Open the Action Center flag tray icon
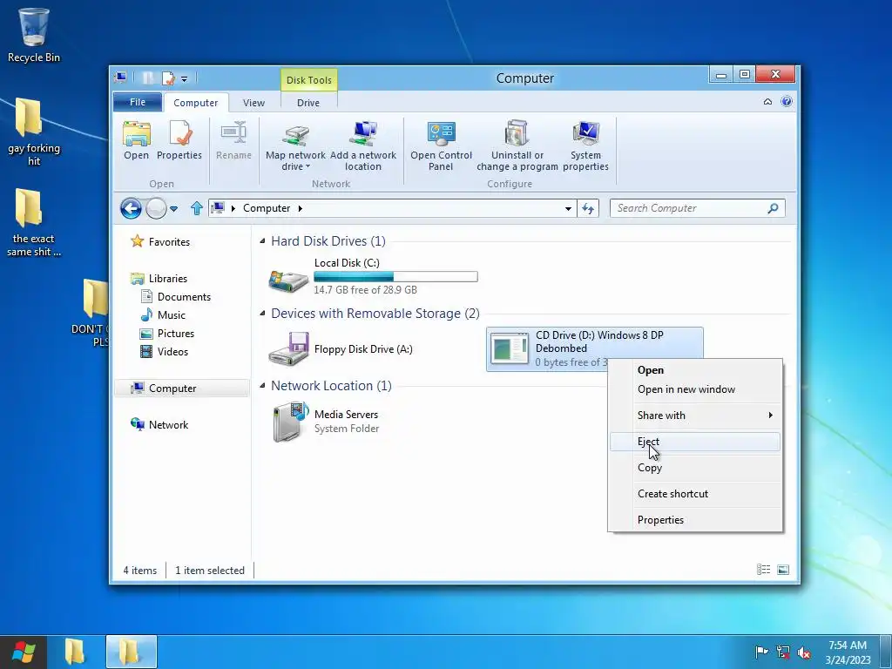Screen dimensions: 892x669 [761, 652]
